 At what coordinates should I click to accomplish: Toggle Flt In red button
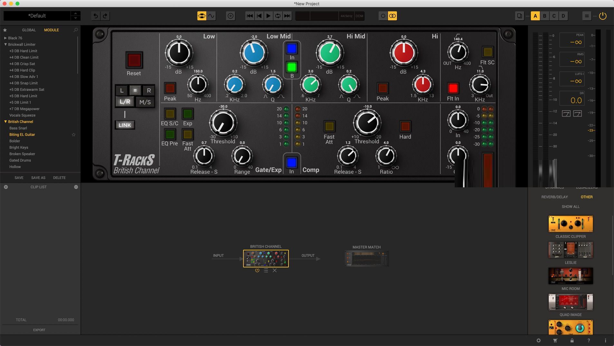[x=453, y=88]
